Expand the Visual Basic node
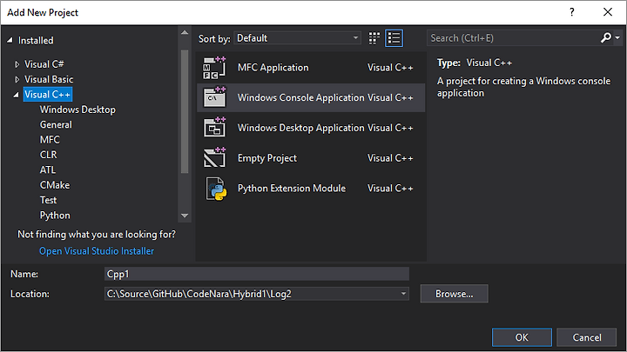This screenshot has width=627, height=352. [x=17, y=79]
